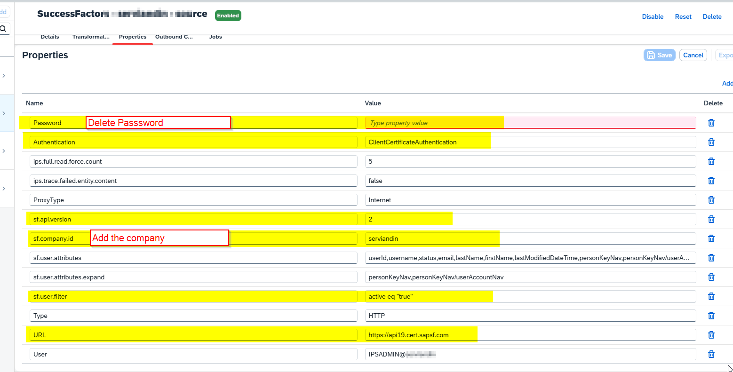The image size is (733, 372).
Task: Edit the sf.user.attributes value field
Action: (x=530, y=258)
